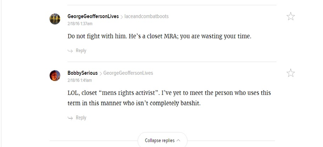Open the 2/18/16 1:41am timestamp permalink
This screenshot has height=147, width=323.
80,80
